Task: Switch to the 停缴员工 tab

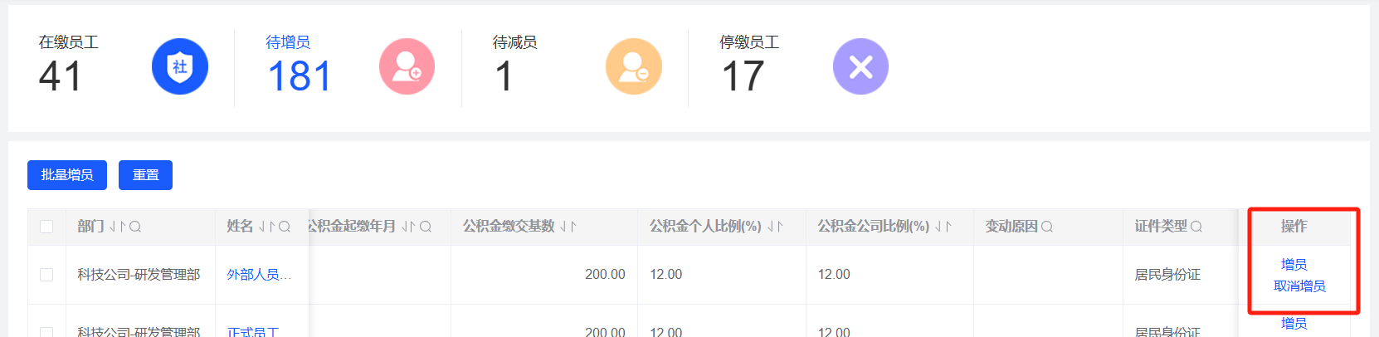Action: pos(749,42)
